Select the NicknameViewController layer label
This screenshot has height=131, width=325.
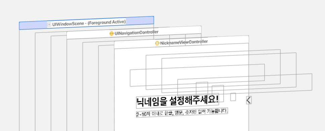[x=184, y=42]
